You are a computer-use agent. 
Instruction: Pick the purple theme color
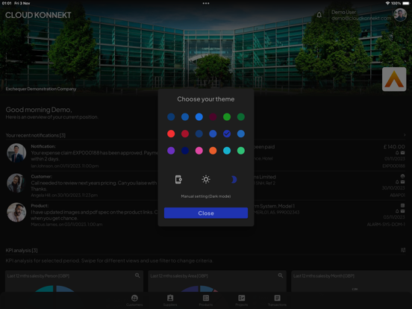pos(171,151)
